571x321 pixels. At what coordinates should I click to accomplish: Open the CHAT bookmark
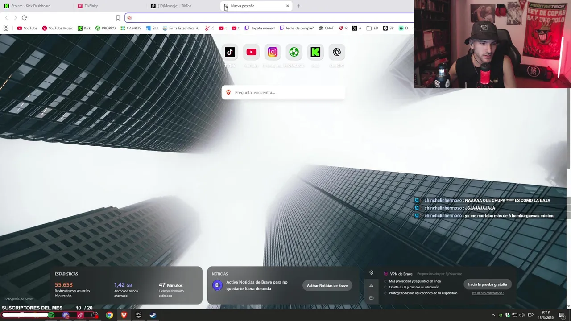tap(326, 28)
